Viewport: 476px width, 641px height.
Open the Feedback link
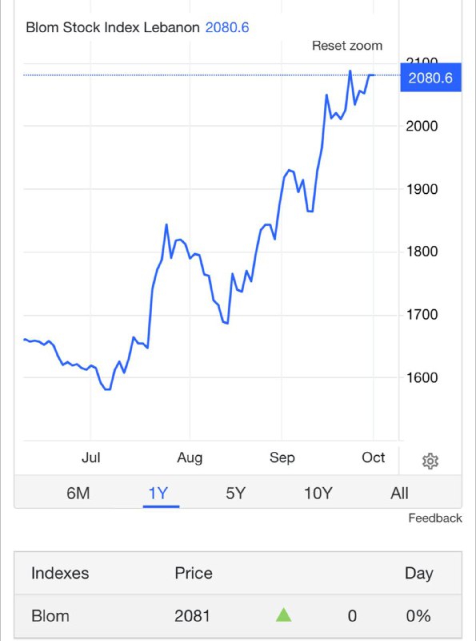click(x=435, y=518)
